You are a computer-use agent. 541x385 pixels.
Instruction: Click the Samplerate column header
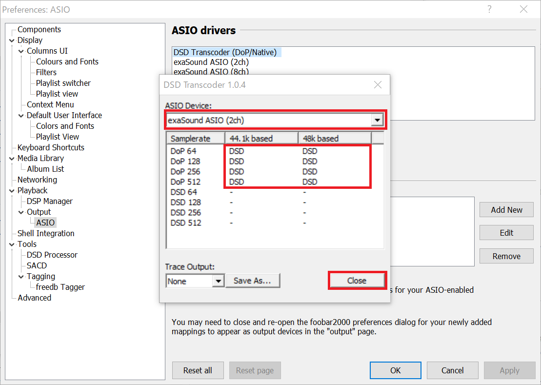(x=196, y=139)
